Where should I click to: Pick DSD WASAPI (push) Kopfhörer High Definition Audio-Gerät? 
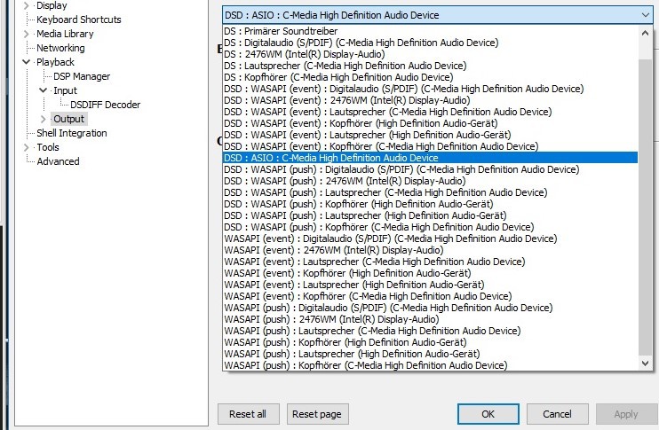click(430, 204)
